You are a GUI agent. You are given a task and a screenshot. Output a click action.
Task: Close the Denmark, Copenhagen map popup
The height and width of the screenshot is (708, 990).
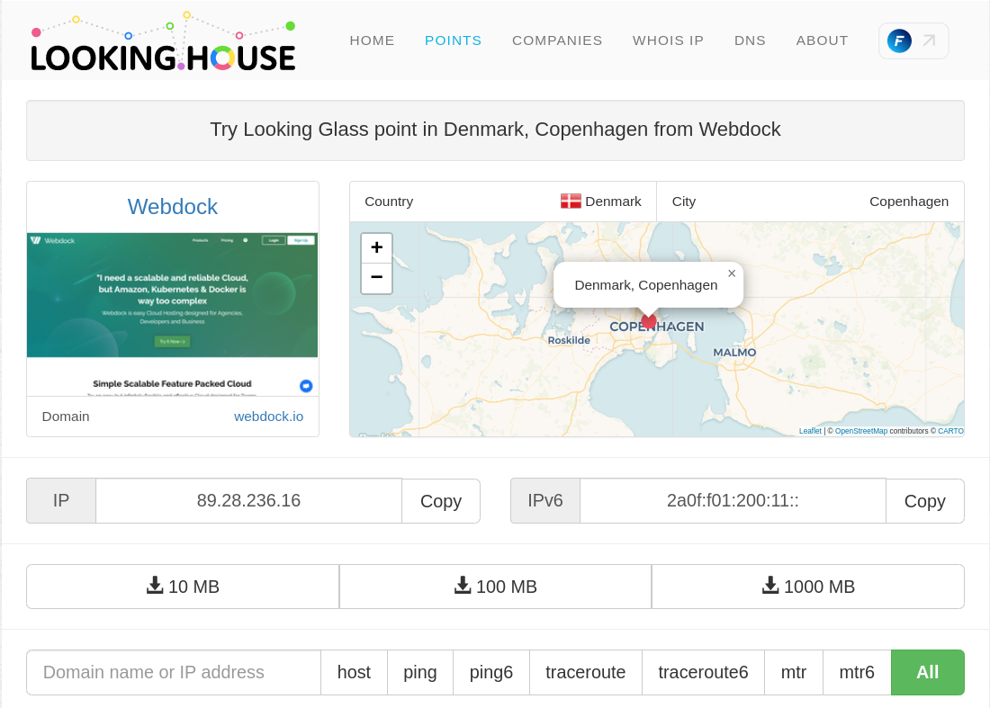tap(732, 273)
